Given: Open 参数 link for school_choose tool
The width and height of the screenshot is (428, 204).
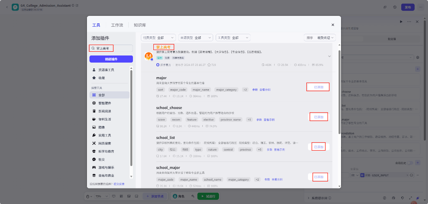Looking at the screenshot, I should tap(259, 120).
